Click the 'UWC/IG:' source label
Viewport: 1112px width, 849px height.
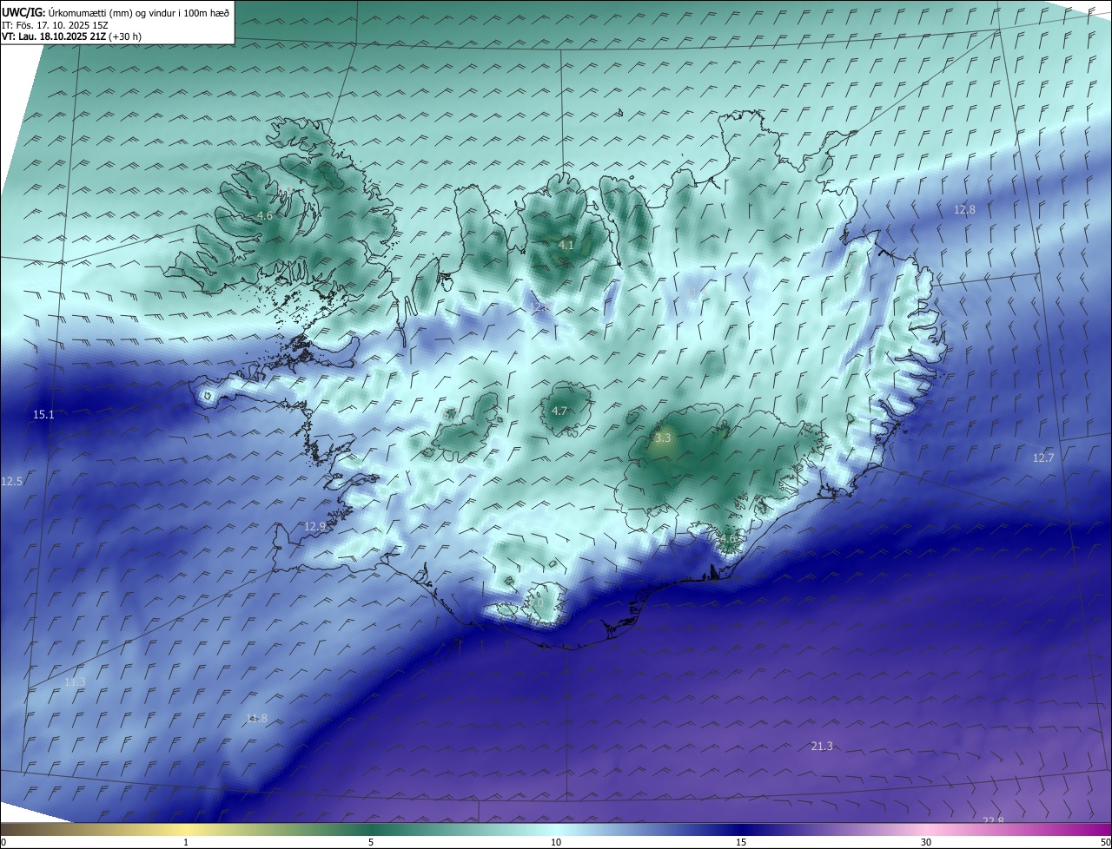(x=23, y=12)
